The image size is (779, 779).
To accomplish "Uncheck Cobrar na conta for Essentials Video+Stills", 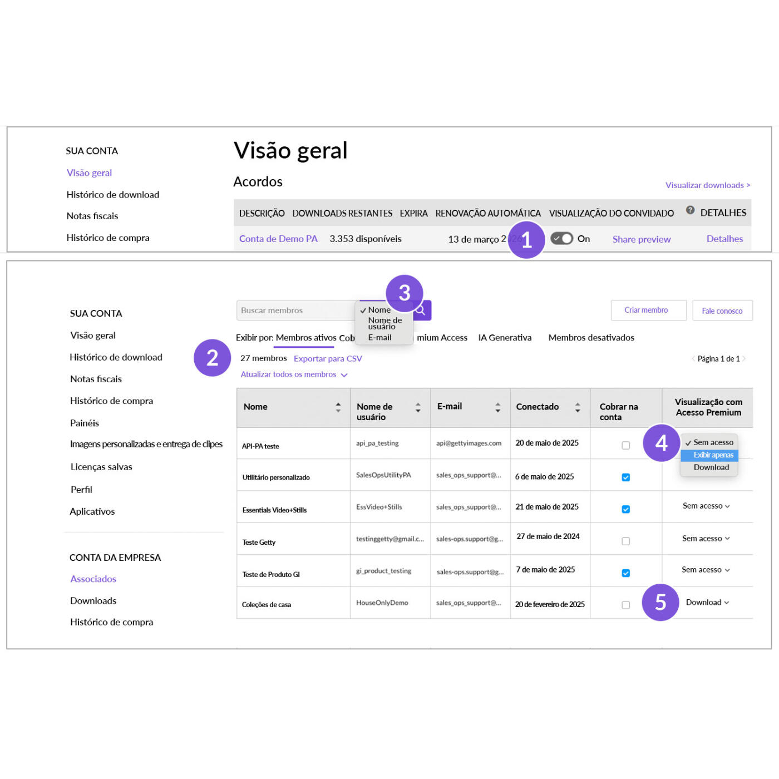I will (625, 509).
